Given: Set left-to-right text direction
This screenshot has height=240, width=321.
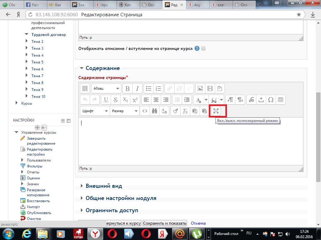Looking at the screenshot, I should (230, 100).
